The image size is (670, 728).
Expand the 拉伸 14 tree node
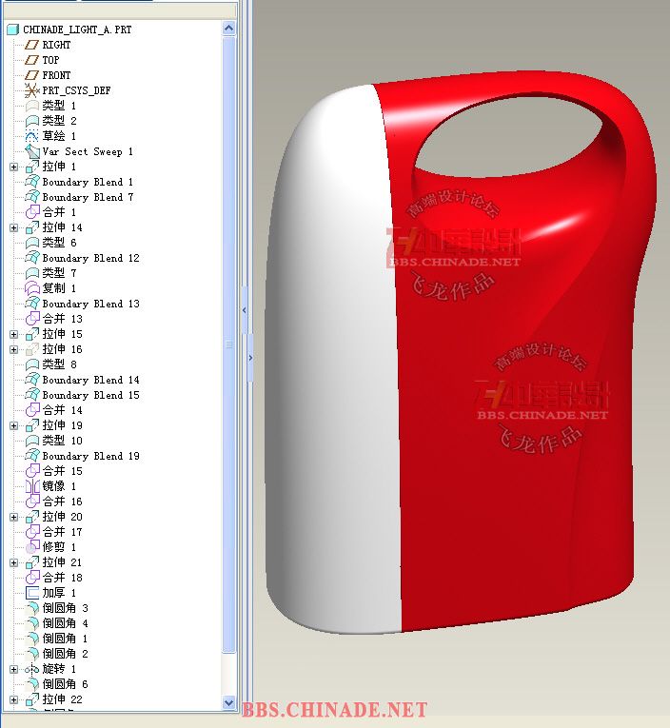(x=13, y=227)
